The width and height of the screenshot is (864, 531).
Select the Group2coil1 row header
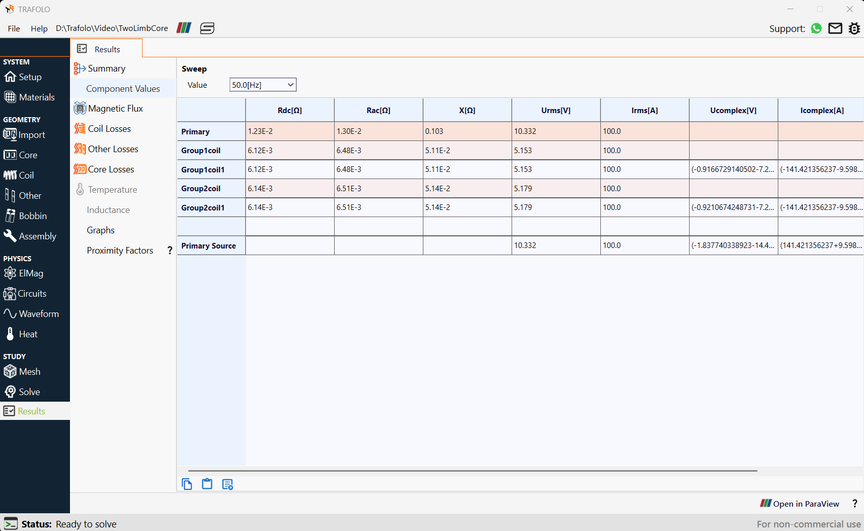pyautogui.click(x=211, y=207)
